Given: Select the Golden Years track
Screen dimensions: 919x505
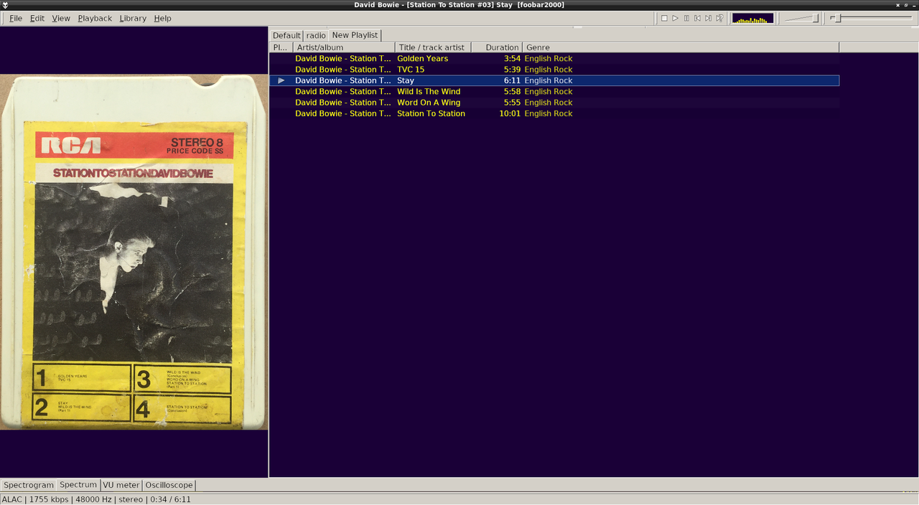Looking at the screenshot, I should pyautogui.click(x=554, y=59).
